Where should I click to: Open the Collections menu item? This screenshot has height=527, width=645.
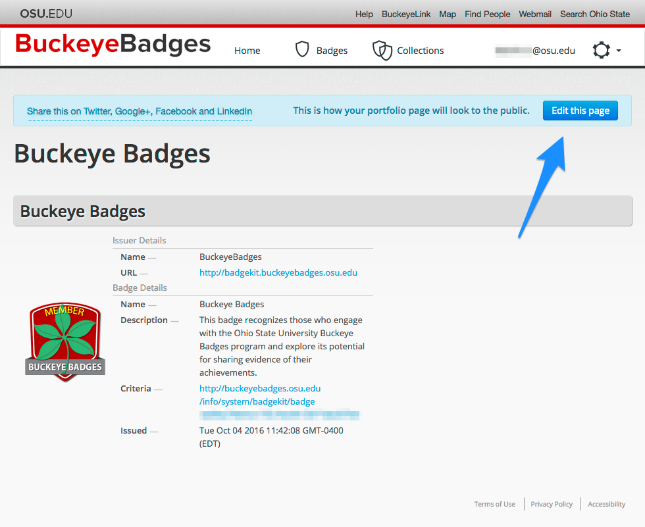(x=421, y=51)
